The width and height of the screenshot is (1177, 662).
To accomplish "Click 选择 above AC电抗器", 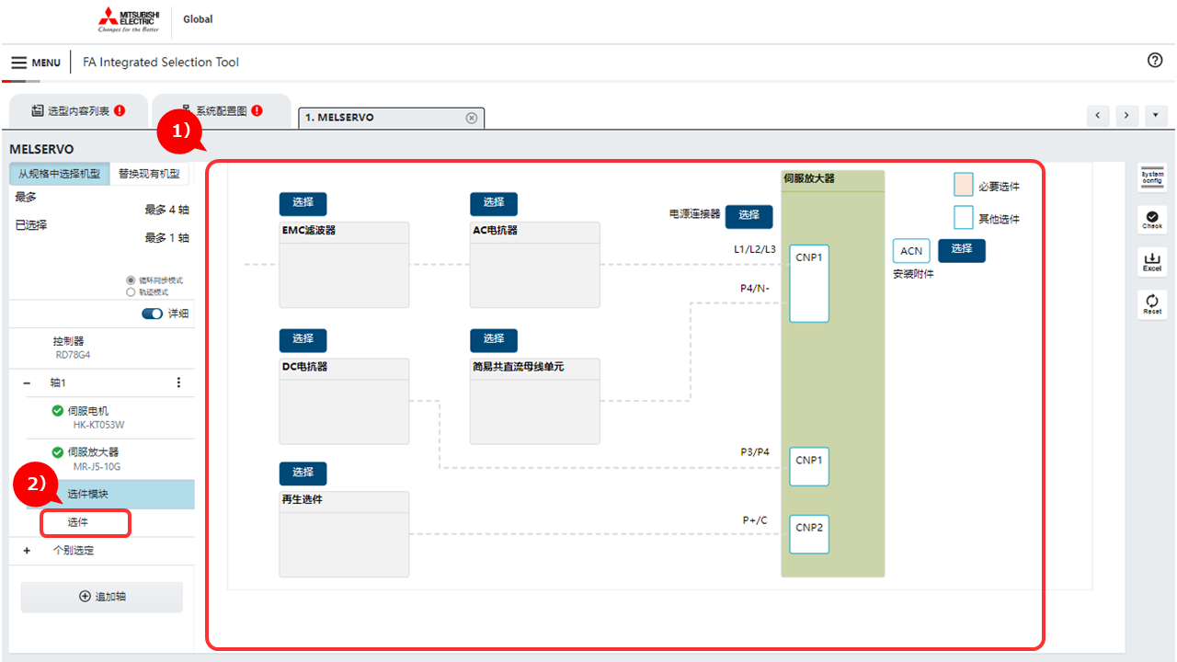I will pos(494,203).
